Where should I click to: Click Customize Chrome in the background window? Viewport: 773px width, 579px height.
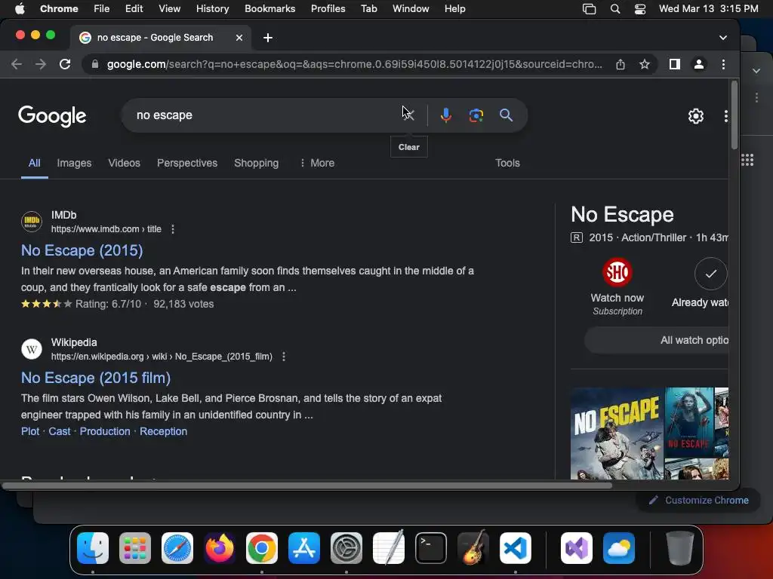[699, 501]
